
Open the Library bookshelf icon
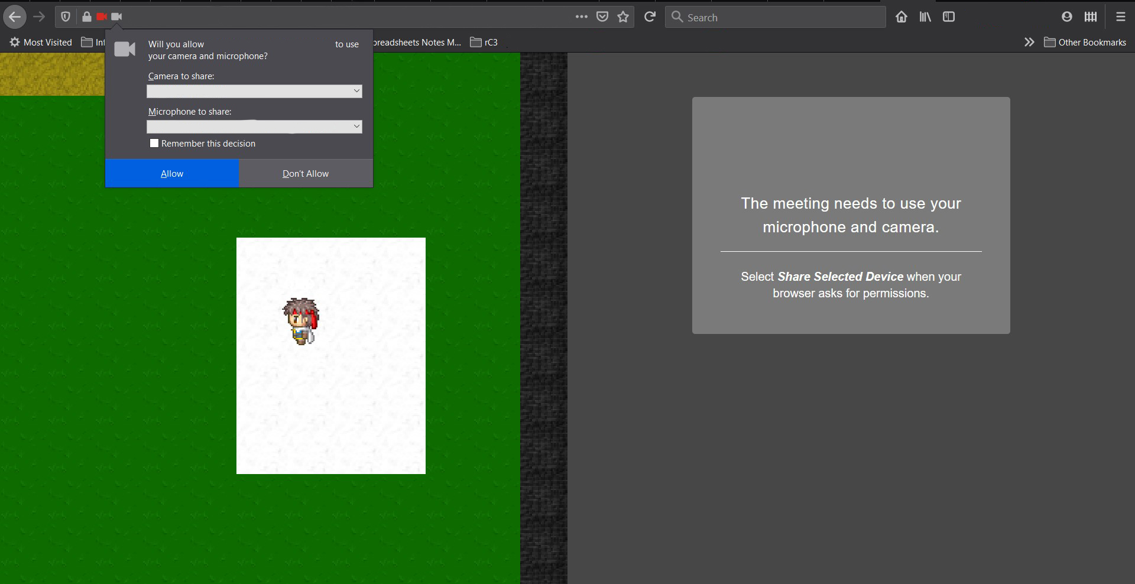pyautogui.click(x=925, y=17)
